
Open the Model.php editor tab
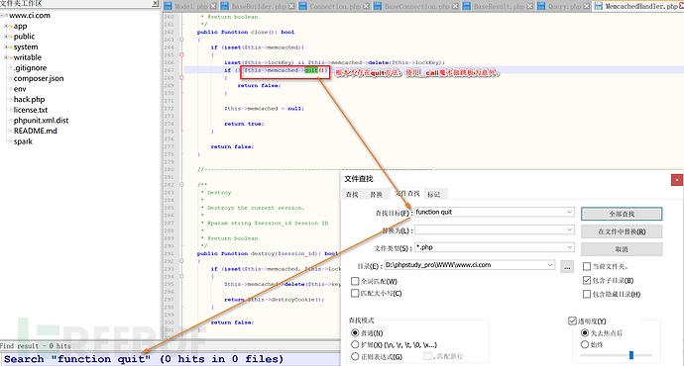pyautogui.click(x=191, y=6)
